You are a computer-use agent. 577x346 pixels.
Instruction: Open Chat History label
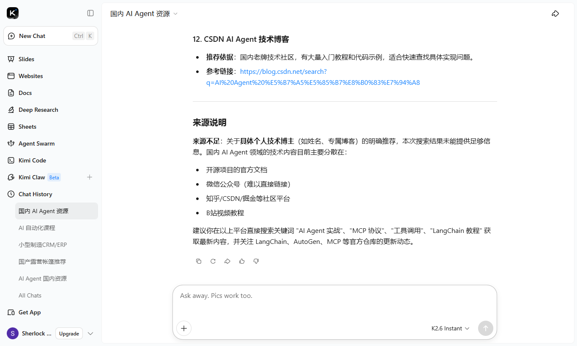tap(35, 194)
